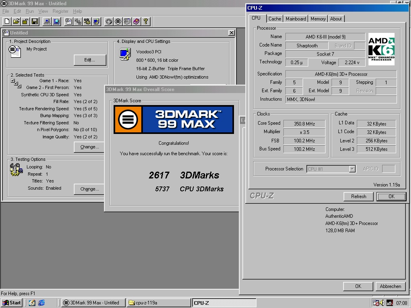Click the Project Description panel document icon
The height and width of the screenshot is (308, 411).
(x=15, y=51)
